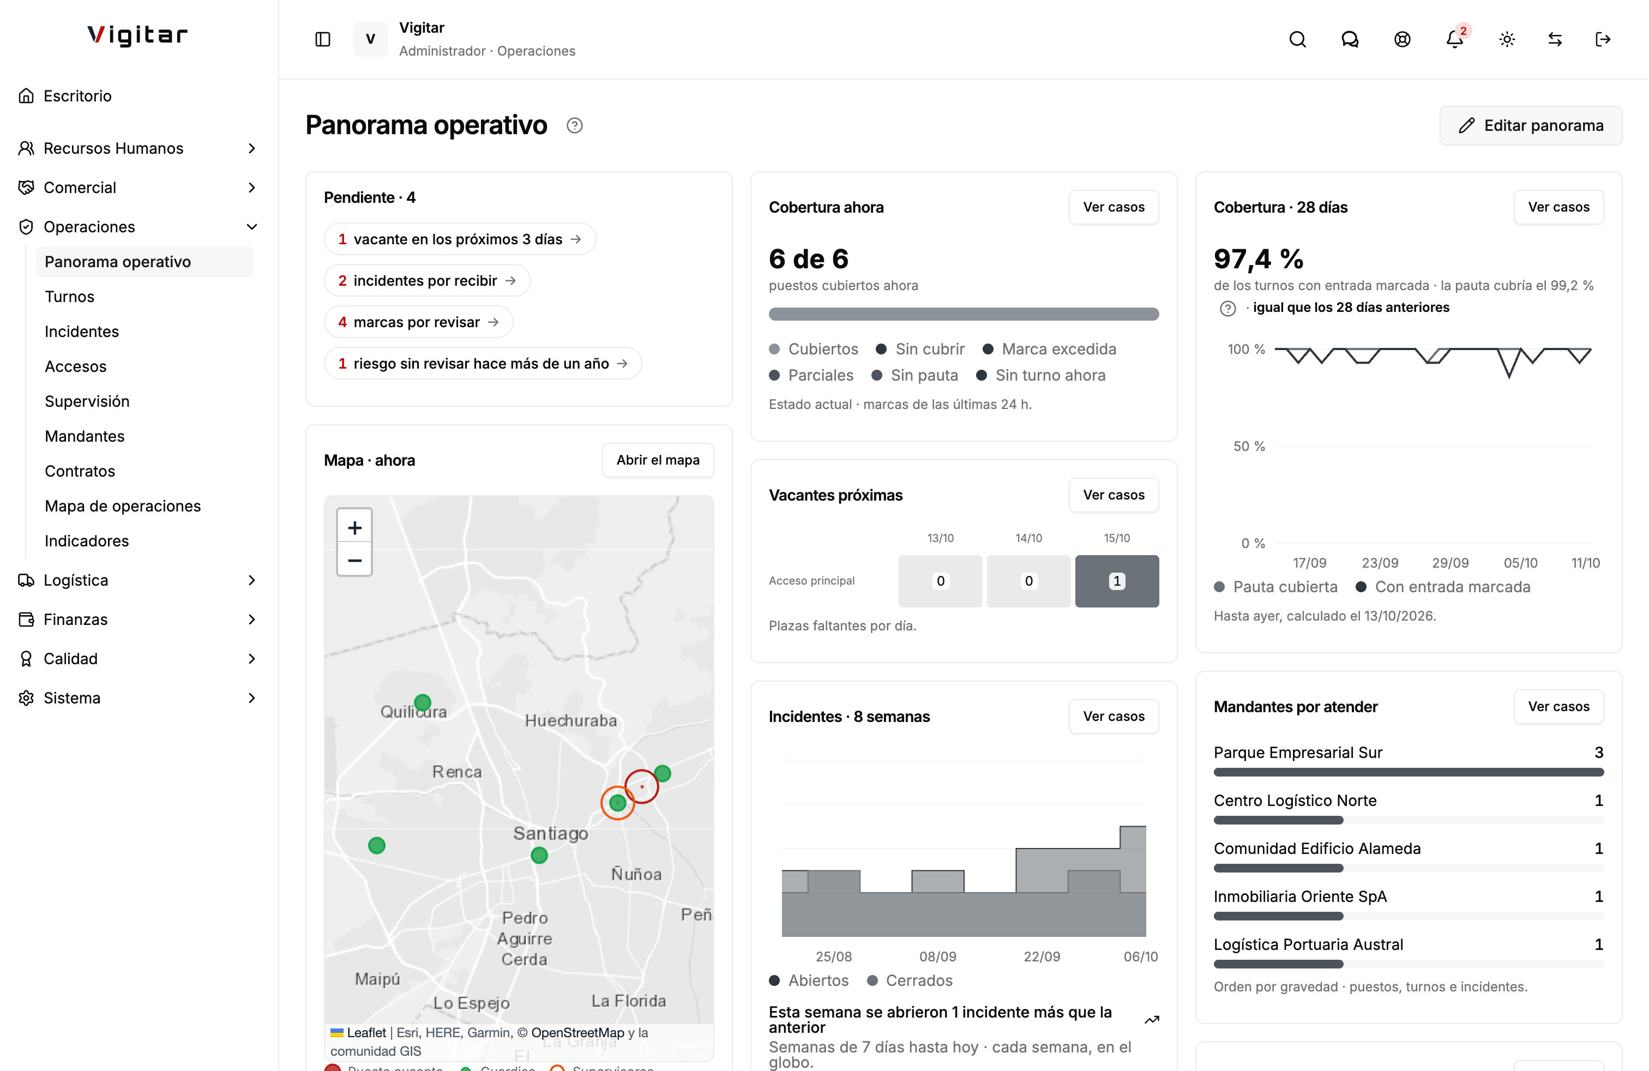Expand Logística menu
1649x1071 pixels.
tap(139, 580)
